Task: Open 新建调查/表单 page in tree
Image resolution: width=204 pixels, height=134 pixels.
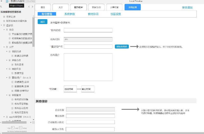Action: [22, 82]
